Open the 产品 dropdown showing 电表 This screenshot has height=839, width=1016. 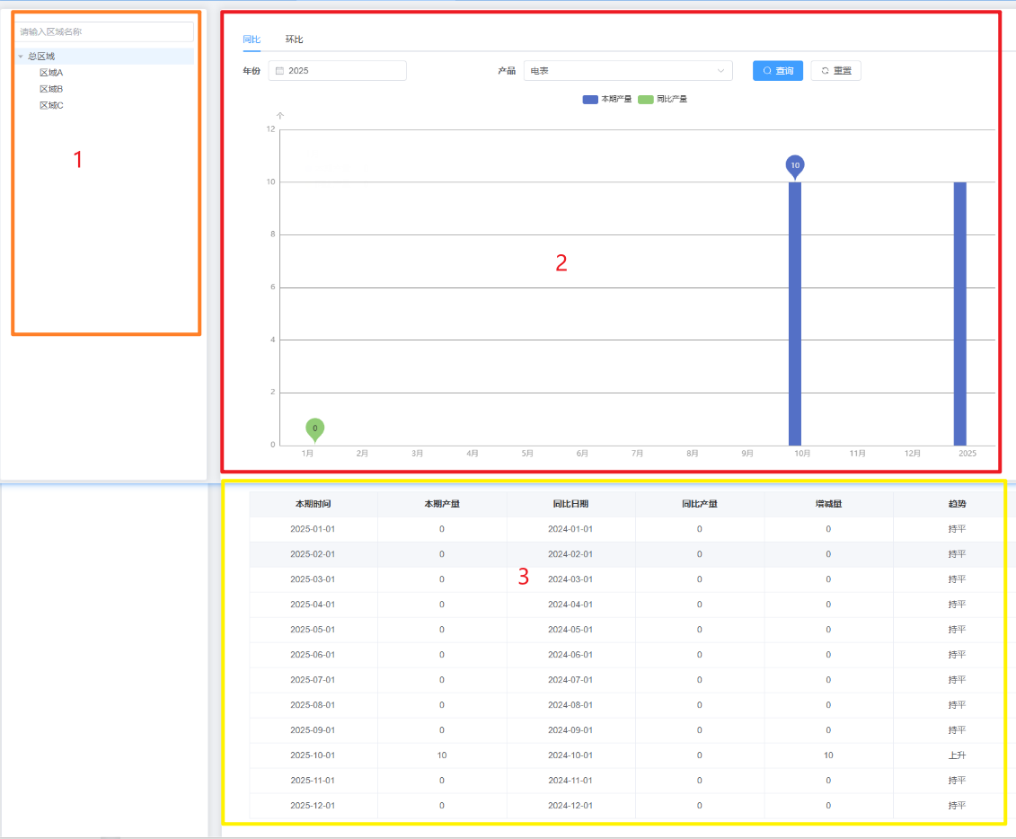(628, 71)
